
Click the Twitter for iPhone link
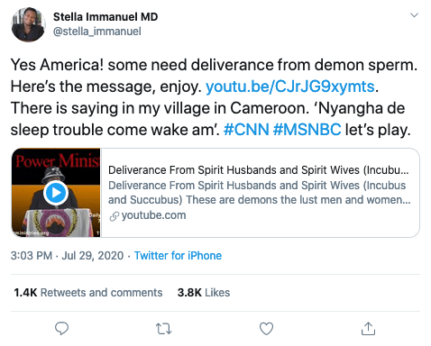point(178,256)
